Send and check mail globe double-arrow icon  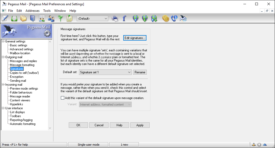(x=154, y=18)
